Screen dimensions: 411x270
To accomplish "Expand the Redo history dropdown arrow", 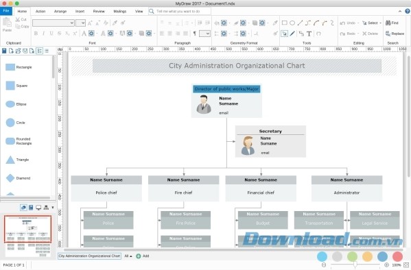I will point(358,34).
